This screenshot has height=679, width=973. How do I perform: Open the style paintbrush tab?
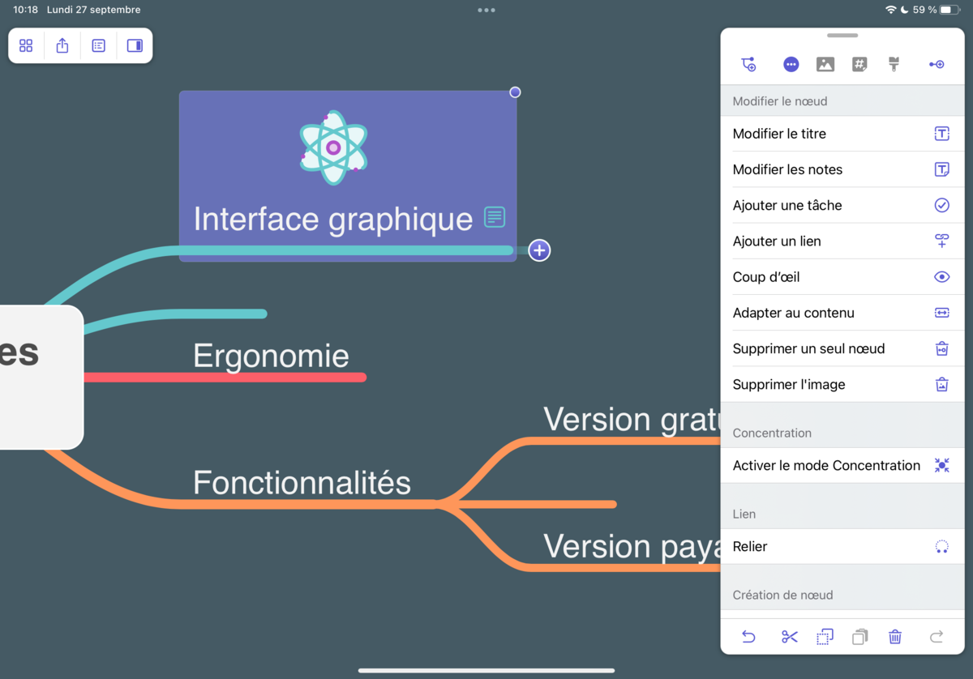[894, 65]
